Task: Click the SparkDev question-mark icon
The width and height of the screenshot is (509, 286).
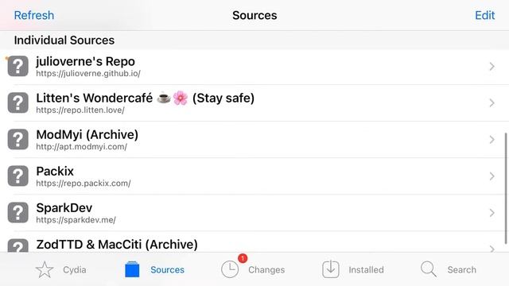Action: tap(17, 213)
